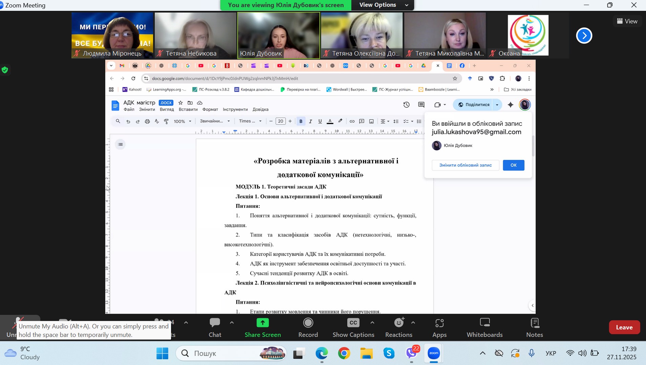Click the next participants arrow
646x365 pixels.
tap(584, 36)
